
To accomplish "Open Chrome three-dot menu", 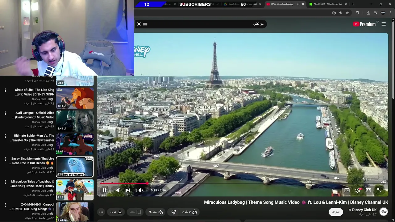I will pos(390,13).
